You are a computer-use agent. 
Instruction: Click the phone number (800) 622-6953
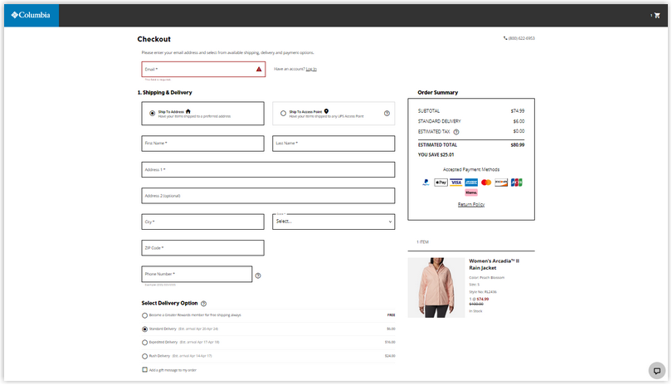point(519,38)
